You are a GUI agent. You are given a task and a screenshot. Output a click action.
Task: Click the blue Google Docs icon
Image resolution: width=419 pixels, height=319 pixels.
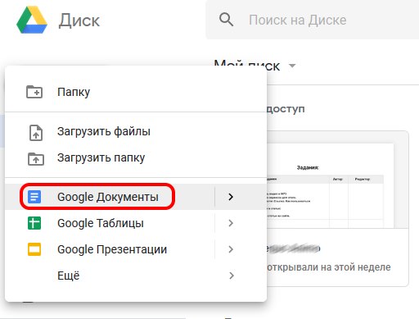34,197
